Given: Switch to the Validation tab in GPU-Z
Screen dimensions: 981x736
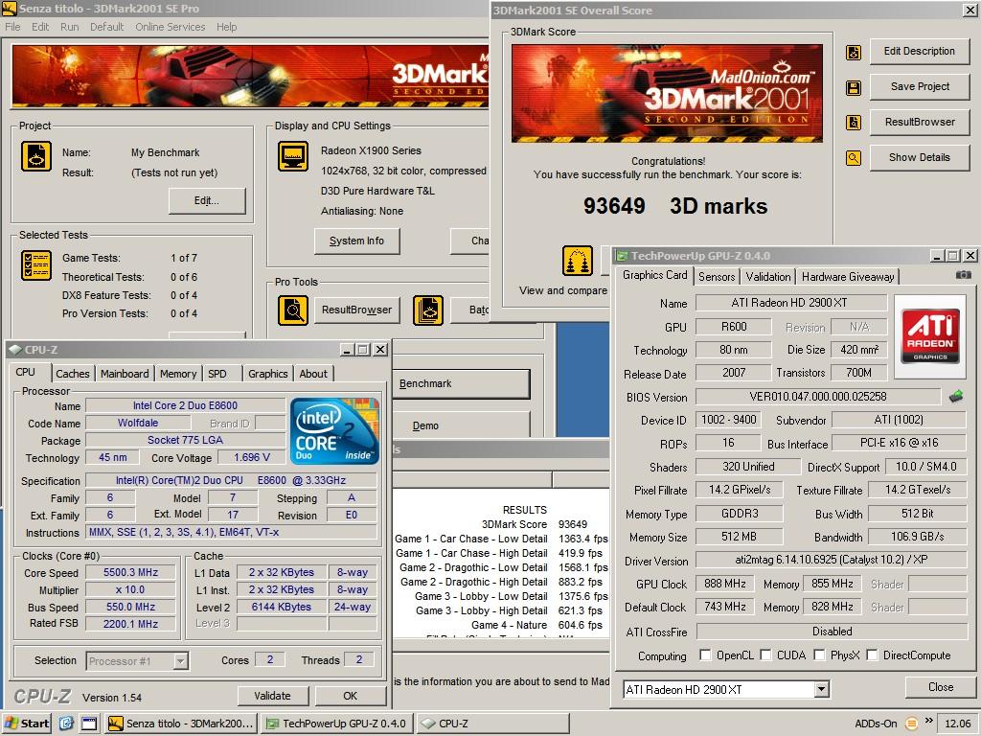Looking at the screenshot, I should click(768, 277).
